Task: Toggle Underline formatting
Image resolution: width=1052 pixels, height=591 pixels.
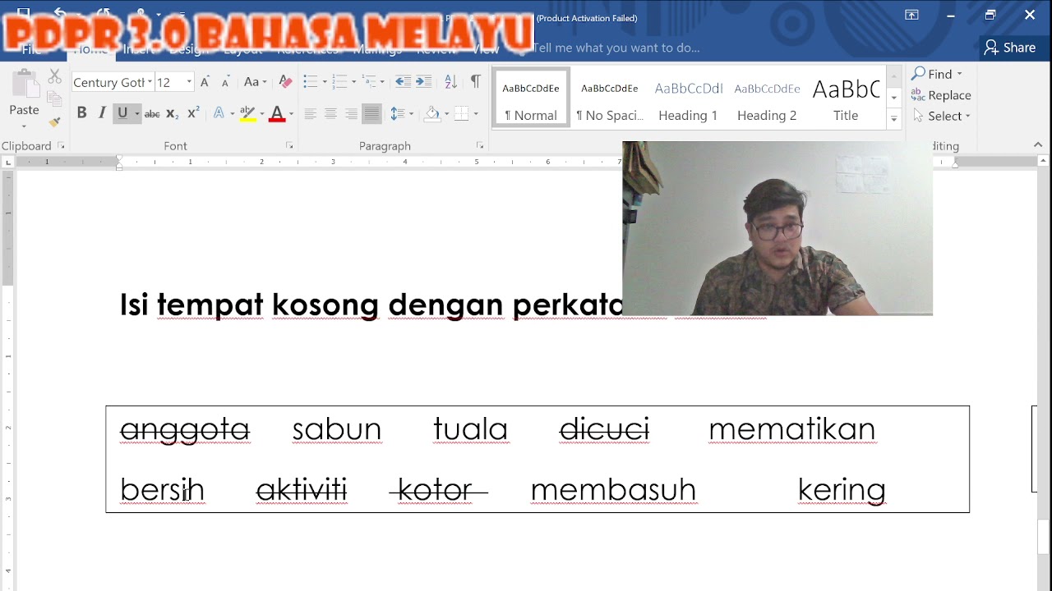Action: pyautogui.click(x=122, y=113)
